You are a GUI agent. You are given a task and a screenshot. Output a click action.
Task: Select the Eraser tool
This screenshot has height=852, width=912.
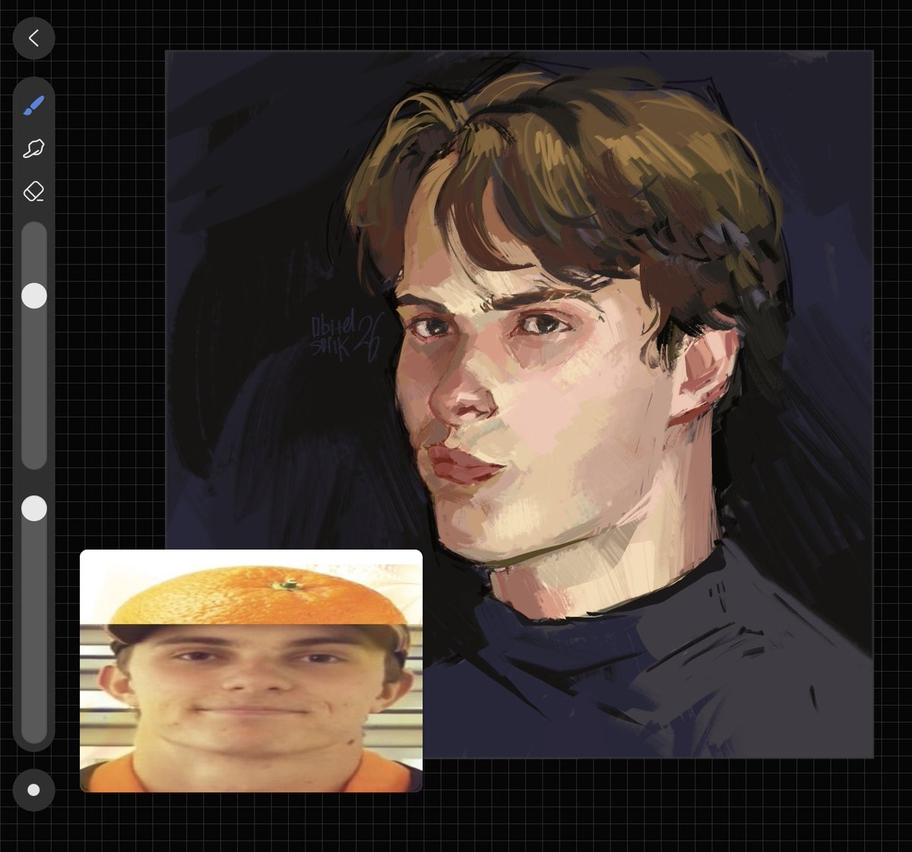[33, 191]
